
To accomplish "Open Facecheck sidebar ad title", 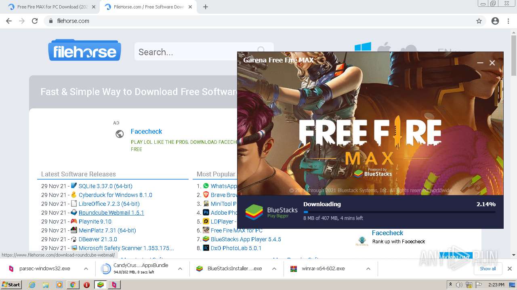I will [x=387, y=233].
